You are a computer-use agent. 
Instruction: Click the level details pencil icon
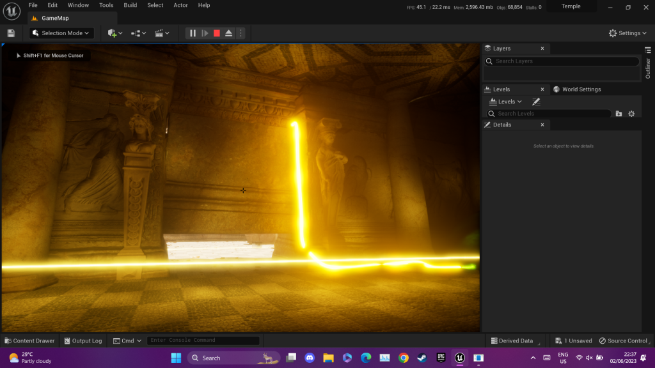(536, 102)
